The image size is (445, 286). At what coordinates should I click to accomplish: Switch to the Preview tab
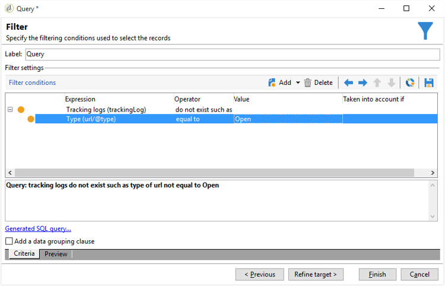(56, 254)
